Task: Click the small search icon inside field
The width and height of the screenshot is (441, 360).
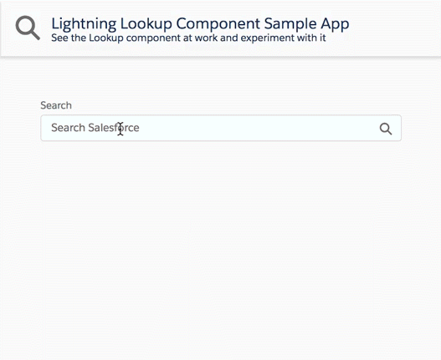Action: click(x=386, y=129)
